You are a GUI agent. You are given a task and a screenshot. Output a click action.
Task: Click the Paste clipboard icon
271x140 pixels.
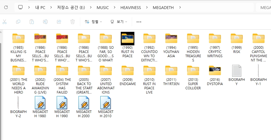coord(32,22)
